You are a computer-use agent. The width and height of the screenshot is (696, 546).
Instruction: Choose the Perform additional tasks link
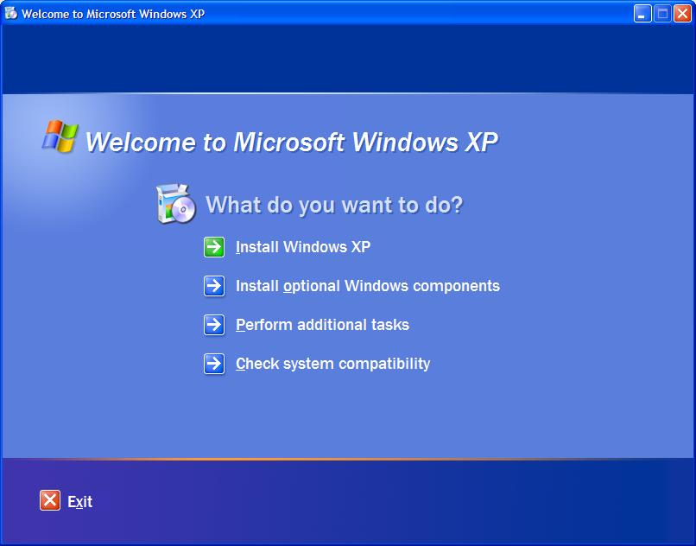[x=322, y=324]
